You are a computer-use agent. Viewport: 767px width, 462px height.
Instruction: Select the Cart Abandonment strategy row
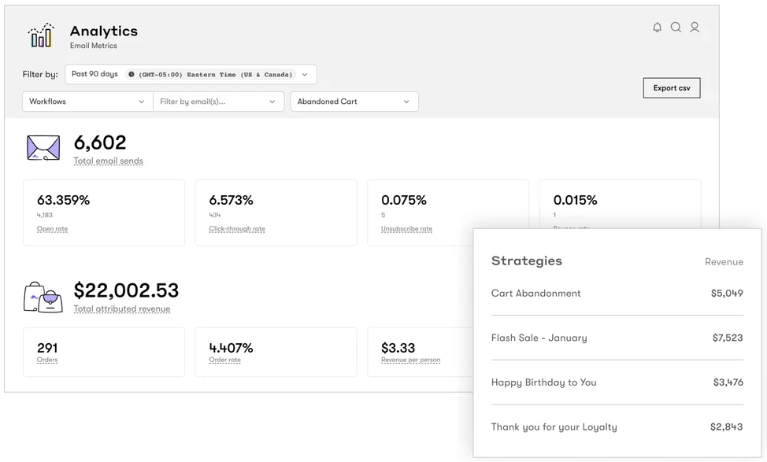click(536, 293)
